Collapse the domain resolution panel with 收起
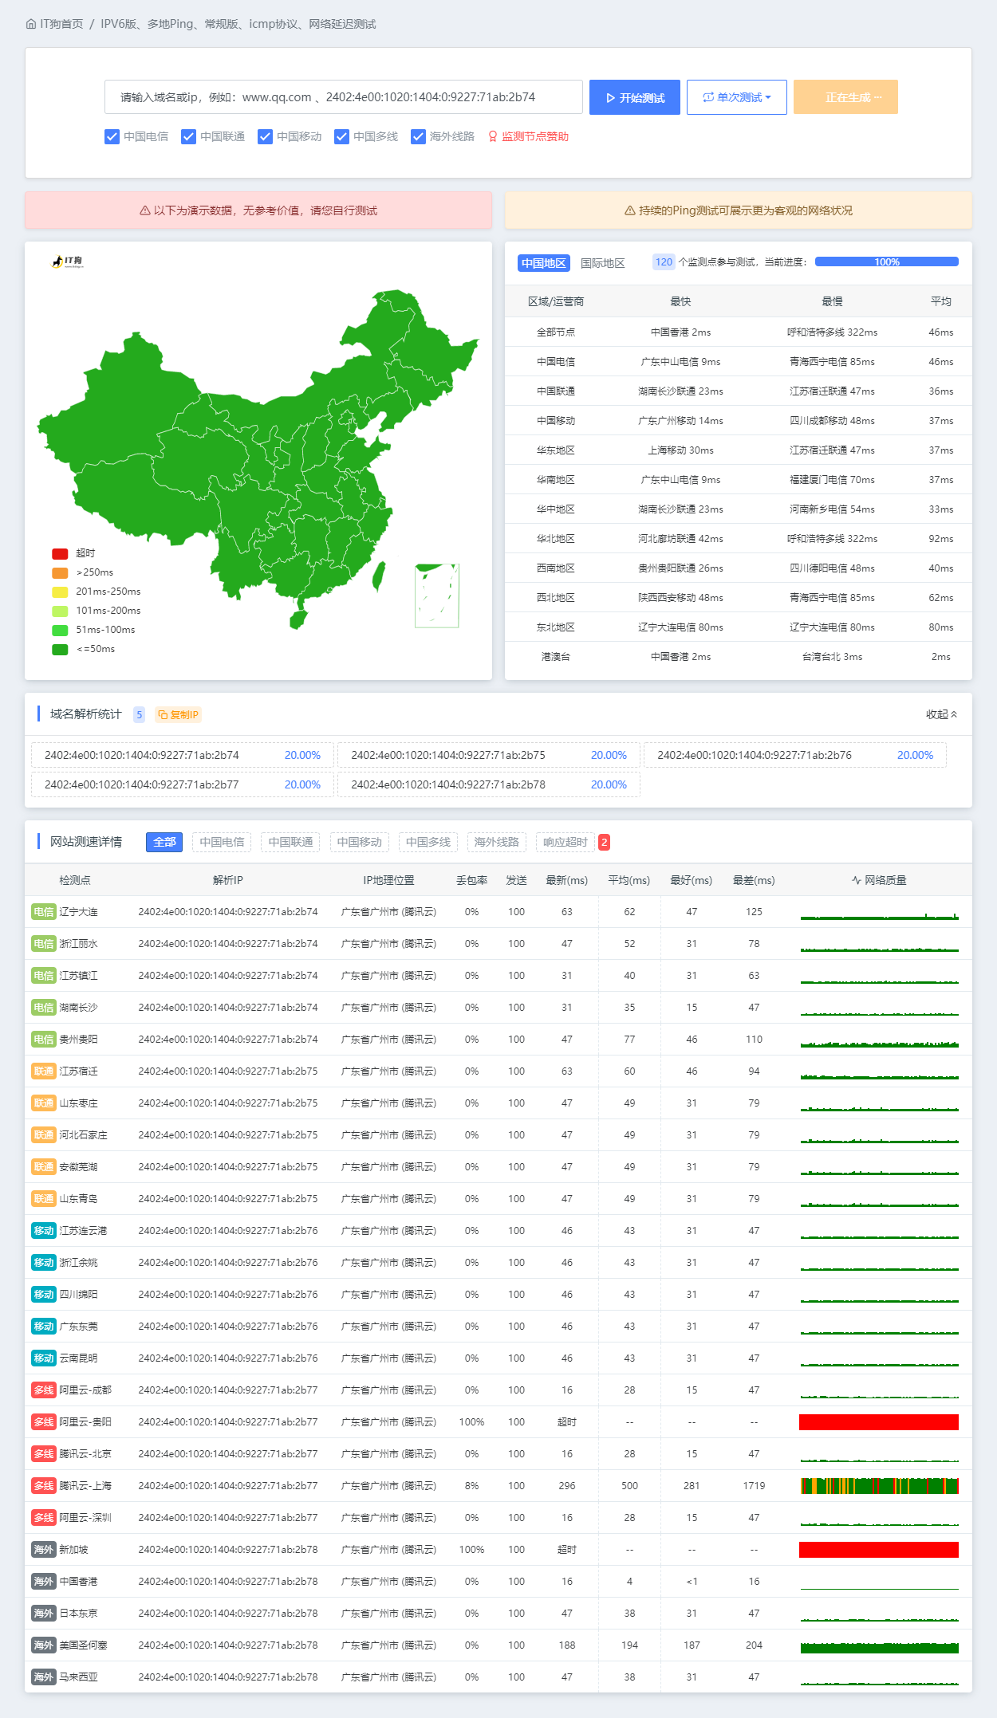997x1718 pixels. [x=941, y=714]
